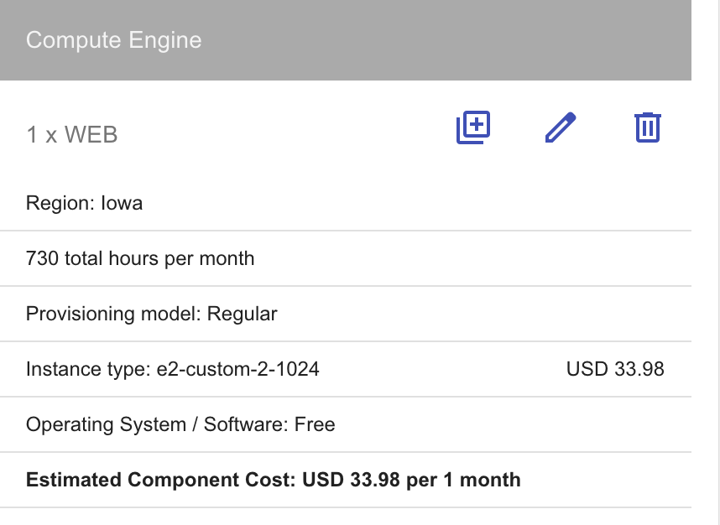
Task: Click the word Iowa in Region row
Action: tap(122, 203)
